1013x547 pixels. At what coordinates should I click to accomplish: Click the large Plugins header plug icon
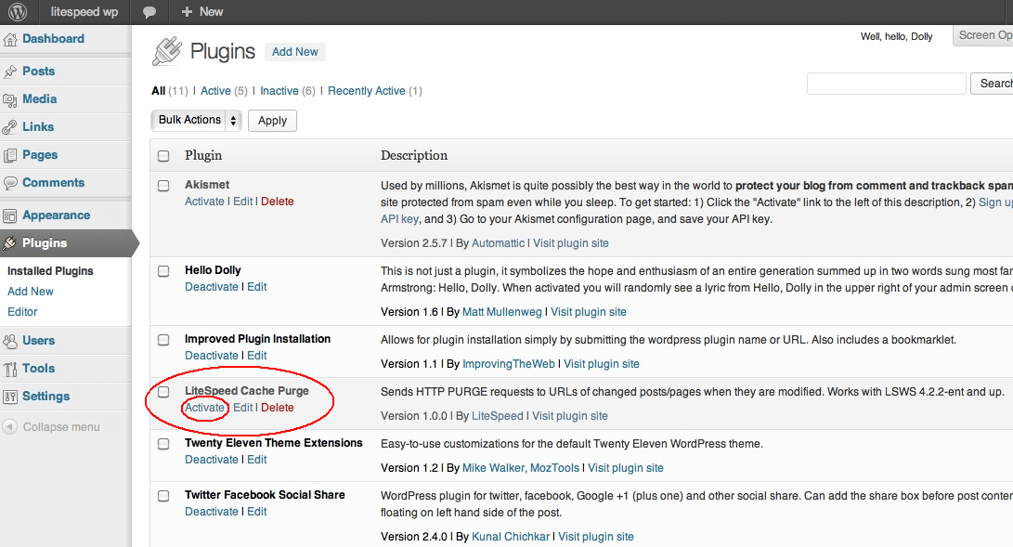pos(167,51)
